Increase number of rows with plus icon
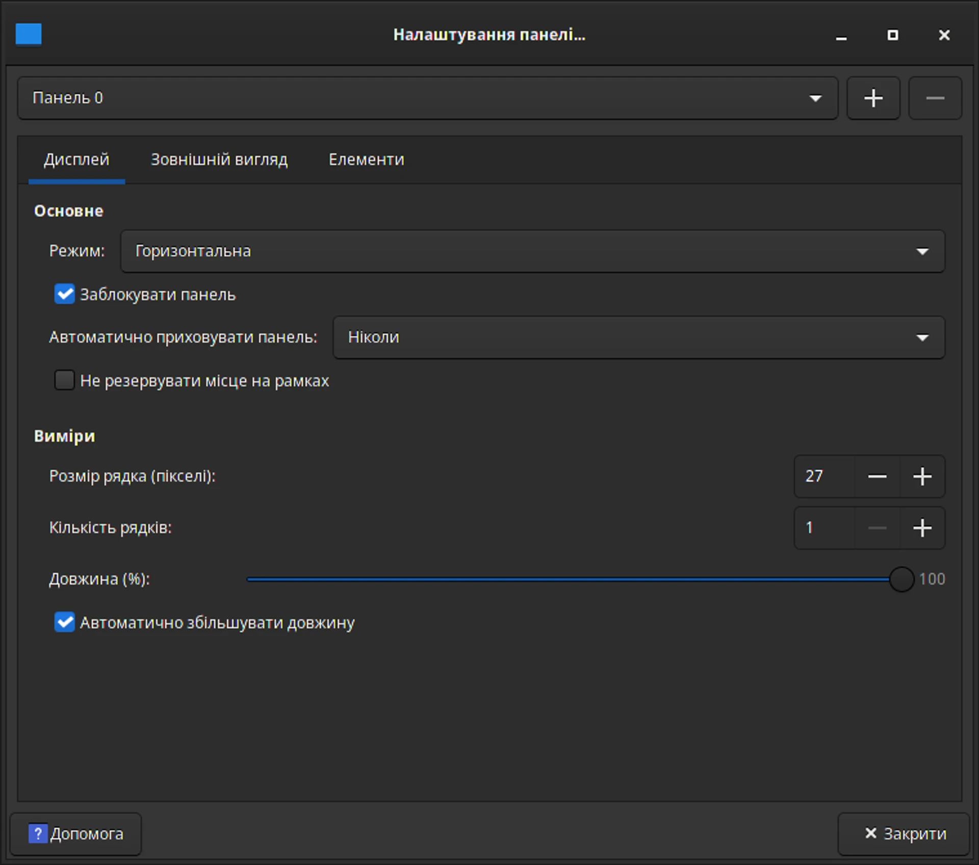The image size is (979, 865). click(922, 528)
